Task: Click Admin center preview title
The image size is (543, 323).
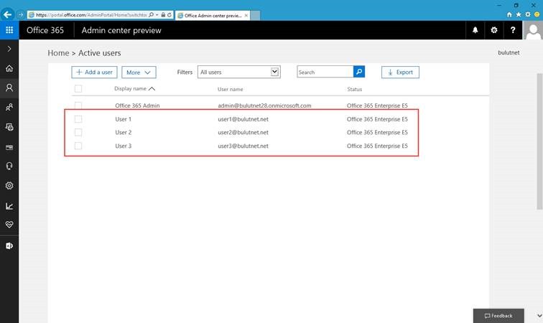Action: pos(121,30)
